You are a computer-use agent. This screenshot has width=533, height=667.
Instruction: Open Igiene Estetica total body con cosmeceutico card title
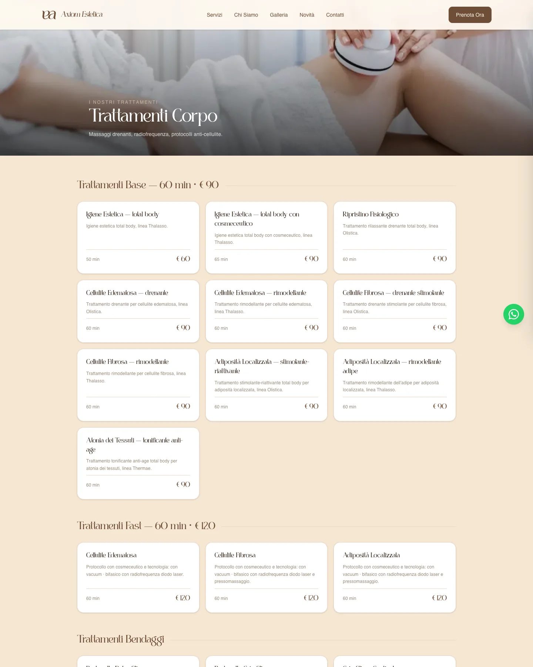257,219
